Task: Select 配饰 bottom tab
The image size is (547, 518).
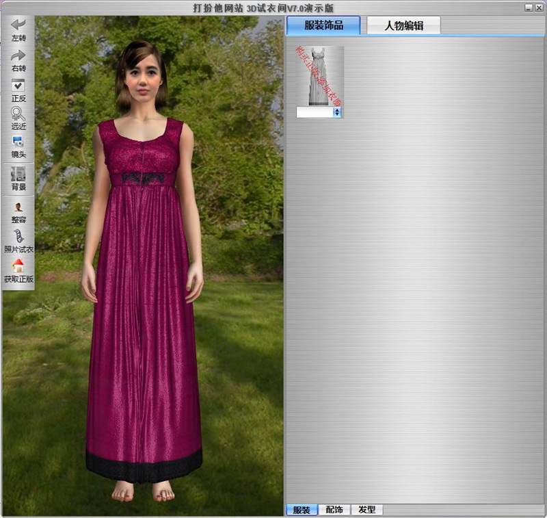Action: [x=334, y=510]
